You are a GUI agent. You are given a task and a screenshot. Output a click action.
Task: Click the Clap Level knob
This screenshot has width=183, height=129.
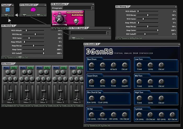(102, 98)
